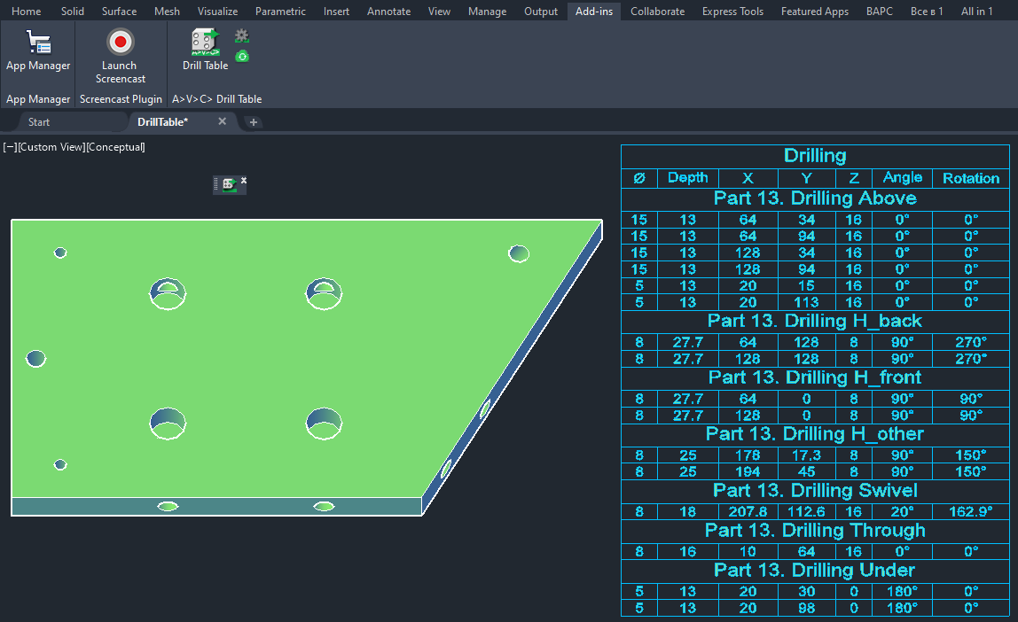The width and height of the screenshot is (1018, 622).
Task: Close the DrillTable* drawing tab
Action: [222, 121]
